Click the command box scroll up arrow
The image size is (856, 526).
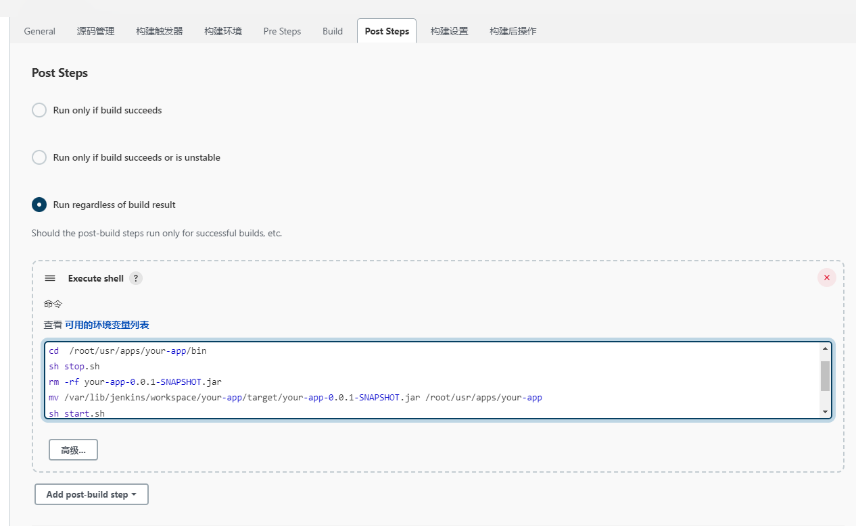tap(825, 349)
